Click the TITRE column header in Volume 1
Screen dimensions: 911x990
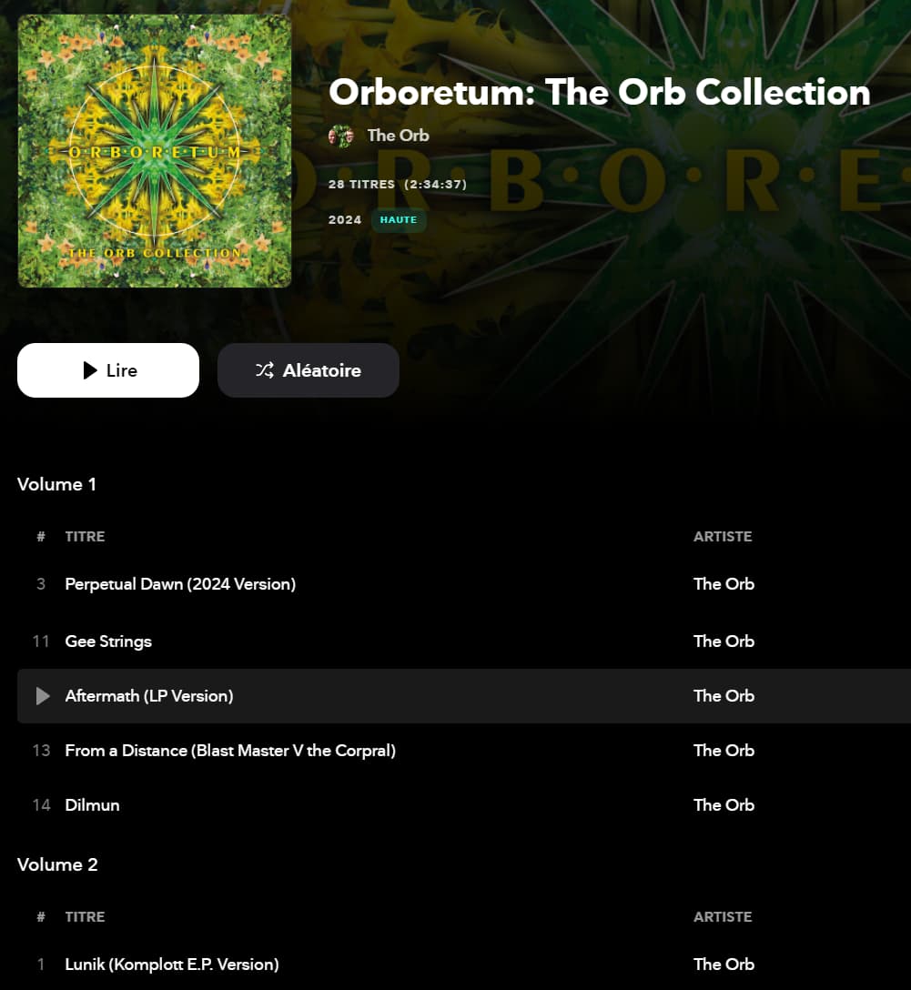[86, 537]
